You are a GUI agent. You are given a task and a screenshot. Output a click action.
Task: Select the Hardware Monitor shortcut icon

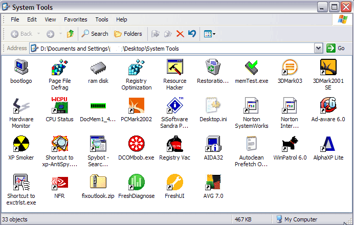[x=21, y=105]
